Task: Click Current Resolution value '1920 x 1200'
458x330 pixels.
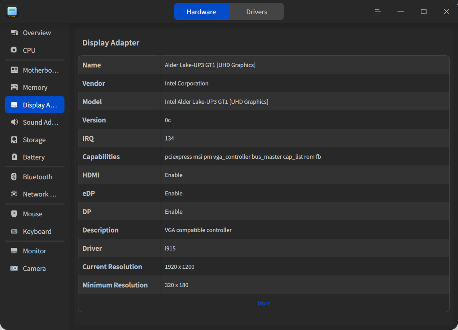Action: click(180, 267)
